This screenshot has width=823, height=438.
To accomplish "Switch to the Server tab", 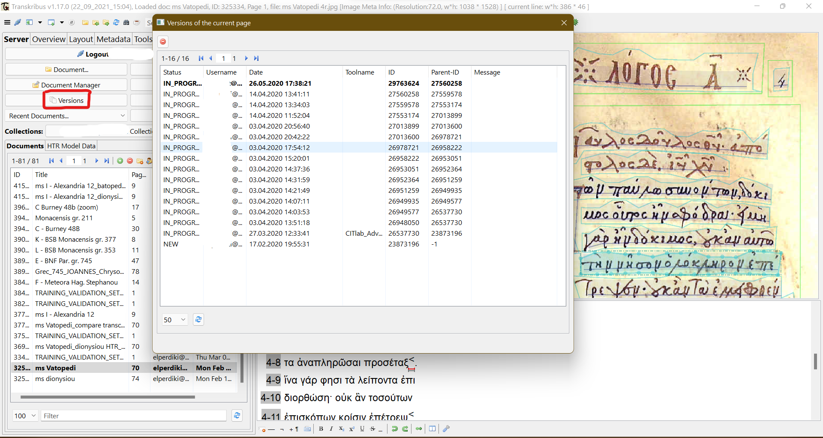I will click(16, 39).
